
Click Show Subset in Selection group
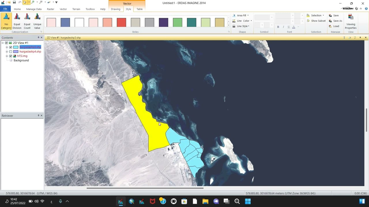pos(316,21)
